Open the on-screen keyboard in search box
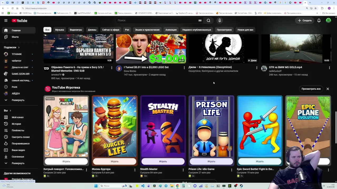337x189 pixels. 200,20
